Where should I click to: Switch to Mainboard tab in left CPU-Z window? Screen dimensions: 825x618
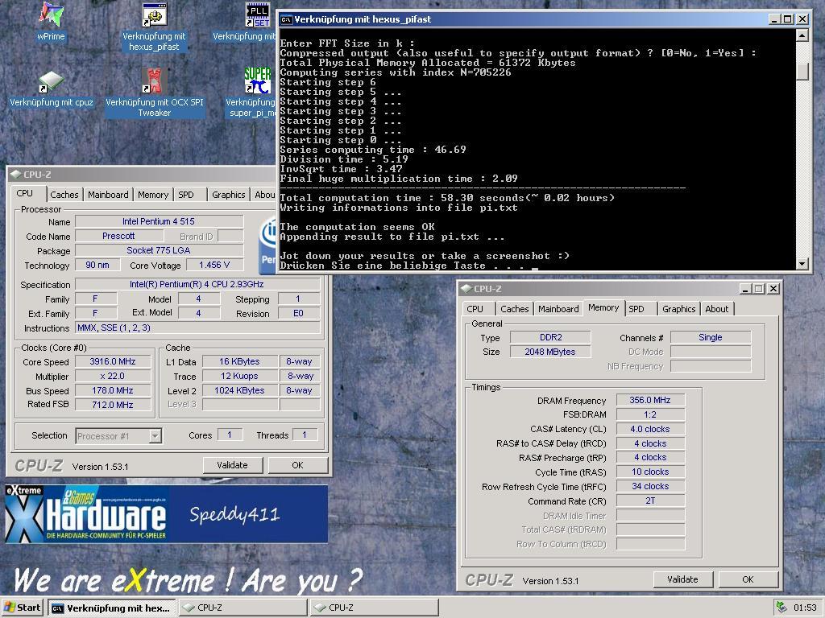pos(108,195)
